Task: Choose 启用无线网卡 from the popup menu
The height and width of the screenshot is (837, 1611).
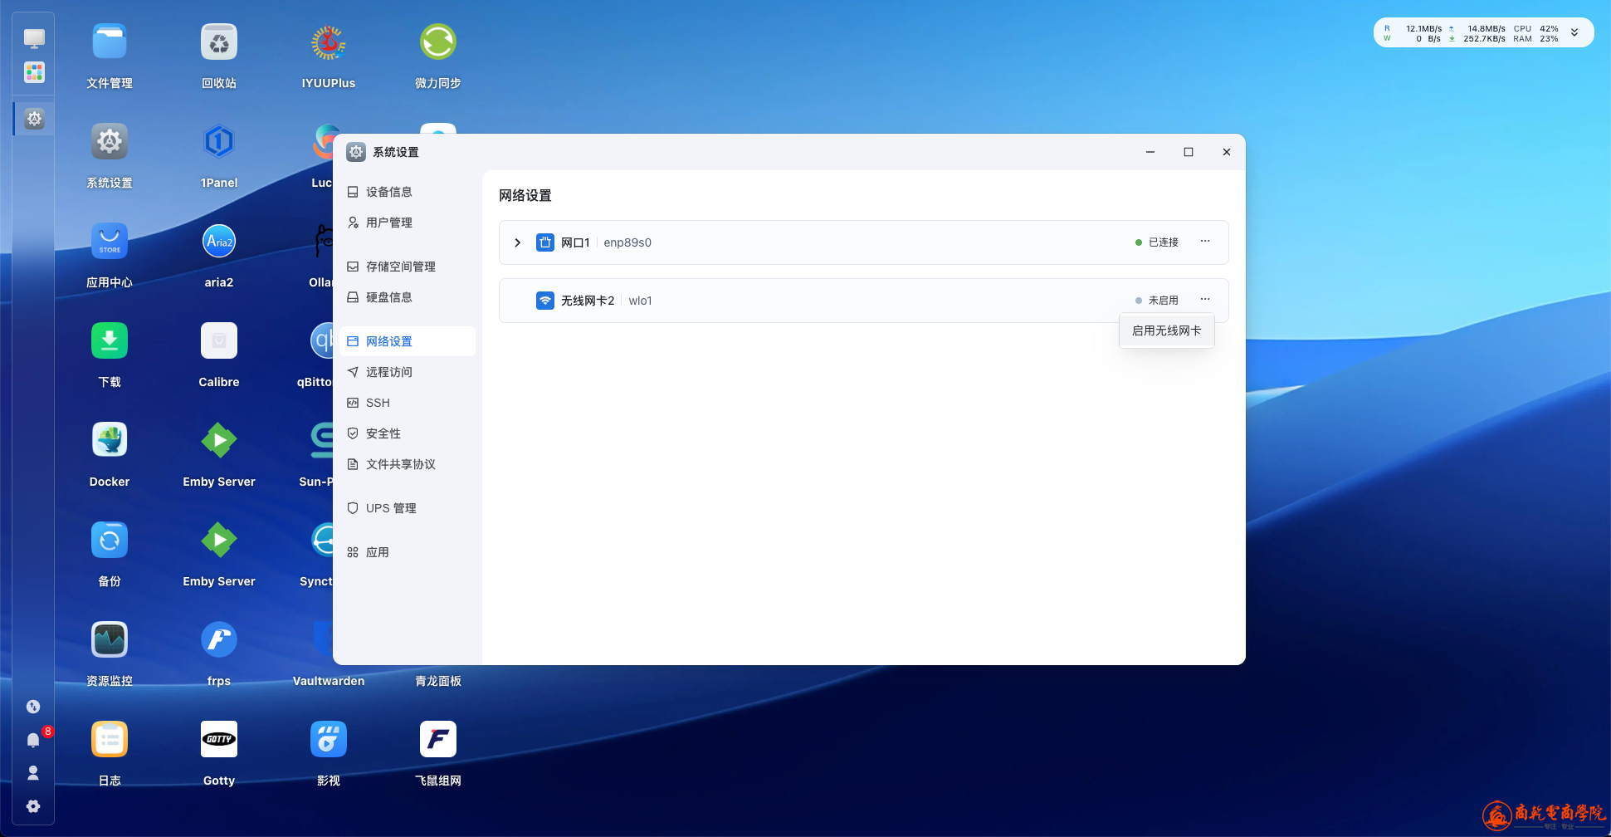Action: click(1167, 330)
